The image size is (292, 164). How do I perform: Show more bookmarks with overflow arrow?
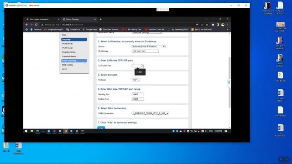pos(227,30)
